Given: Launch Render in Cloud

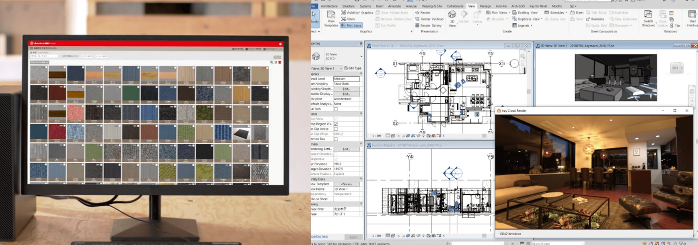Looking at the screenshot, I should coord(429,19).
